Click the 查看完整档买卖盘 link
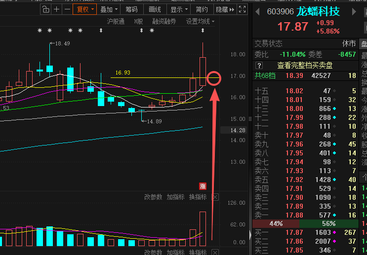 305,66
